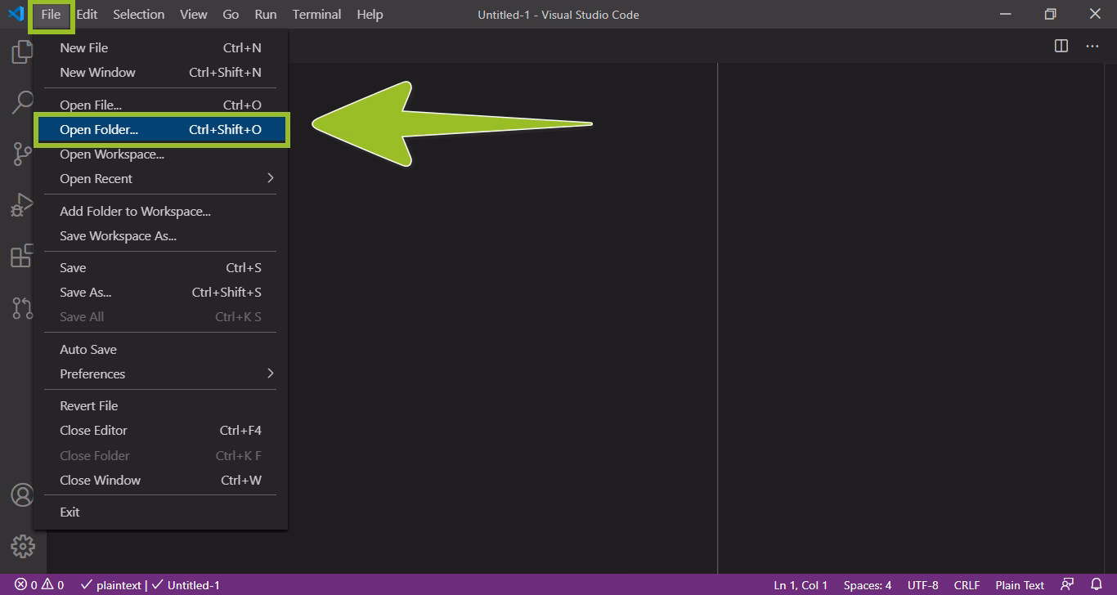This screenshot has width=1117, height=595.
Task: Change line ending via CRLF
Action: click(967, 584)
